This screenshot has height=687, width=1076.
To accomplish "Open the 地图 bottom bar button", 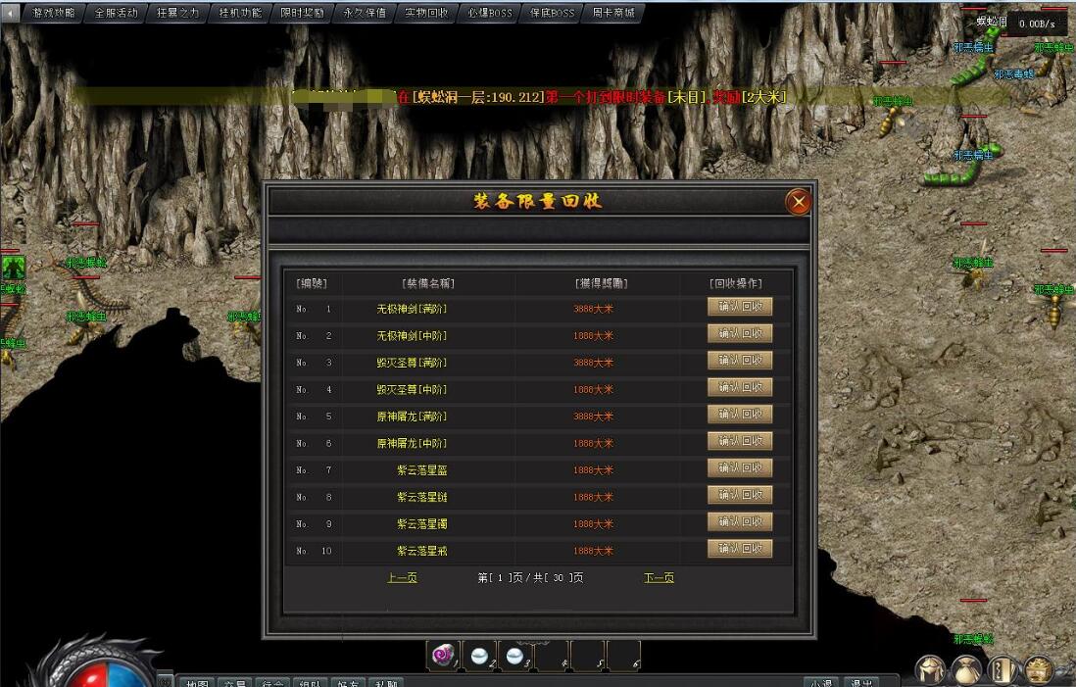I will coord(197,683).
